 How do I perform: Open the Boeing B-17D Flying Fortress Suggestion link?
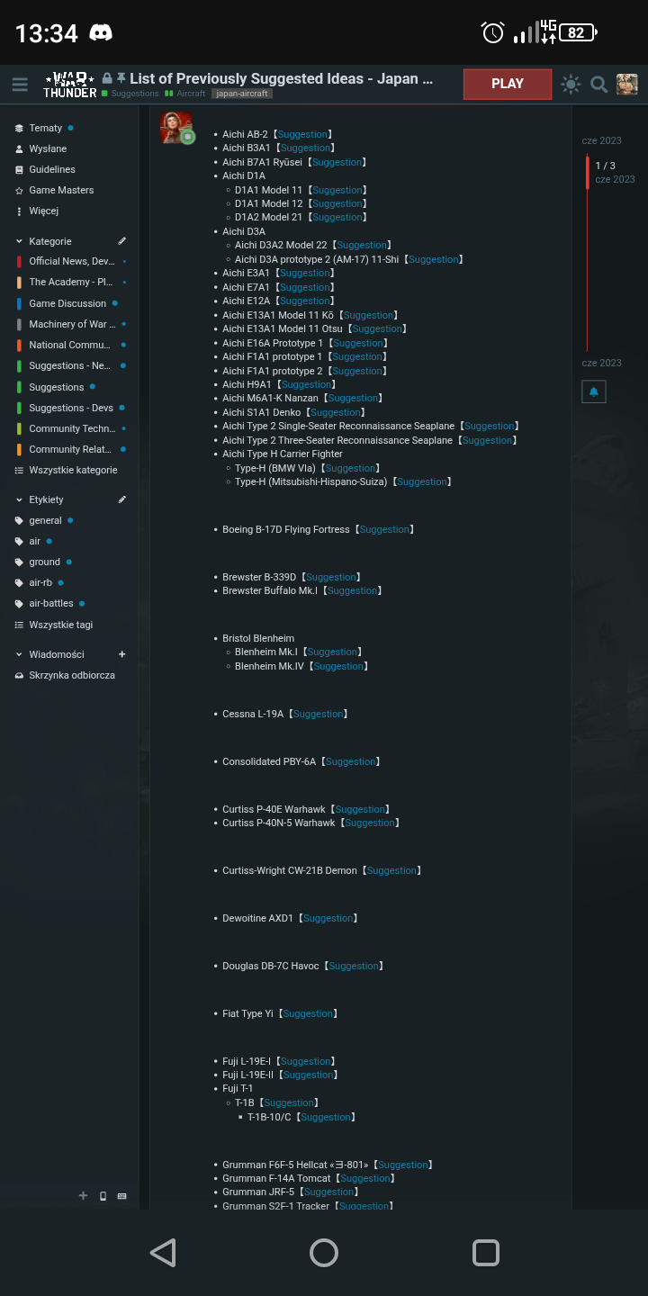point(384,530)
